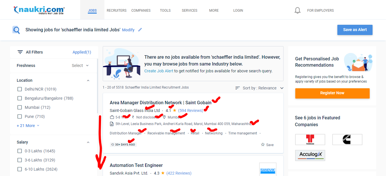
Task: Open the SERVICES menu
Action: pyautogui.click(x=189, y=11)
